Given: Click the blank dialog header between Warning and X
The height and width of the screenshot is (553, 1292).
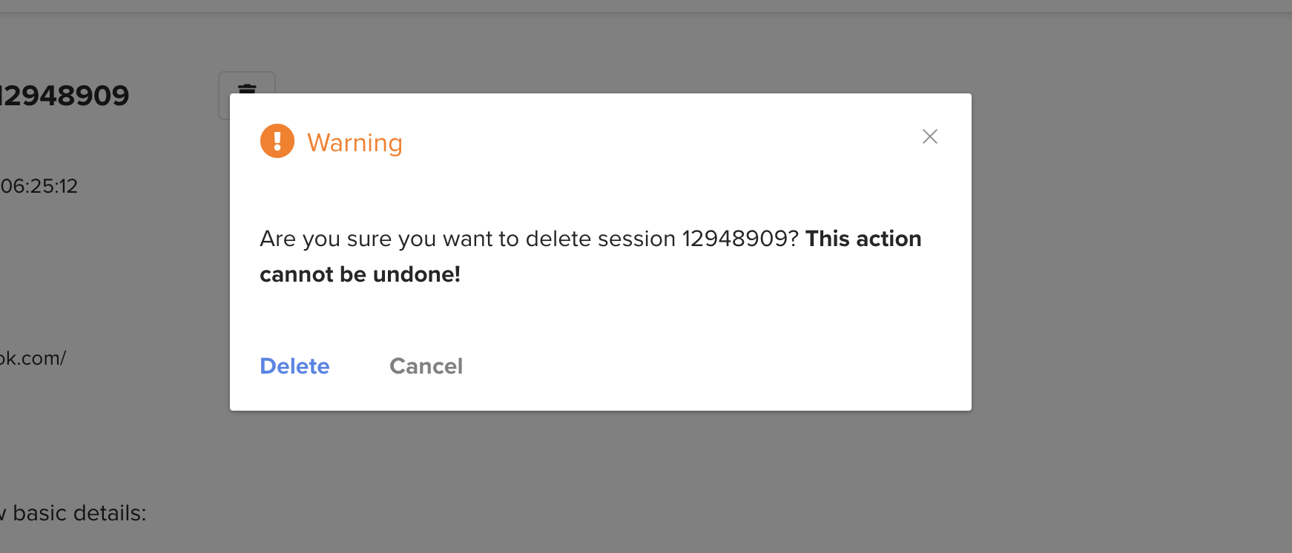Looking at the screenshot, I should click(x=660, y=141).
